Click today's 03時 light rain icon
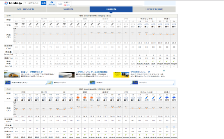224x139 pixels. coord(30,24)
